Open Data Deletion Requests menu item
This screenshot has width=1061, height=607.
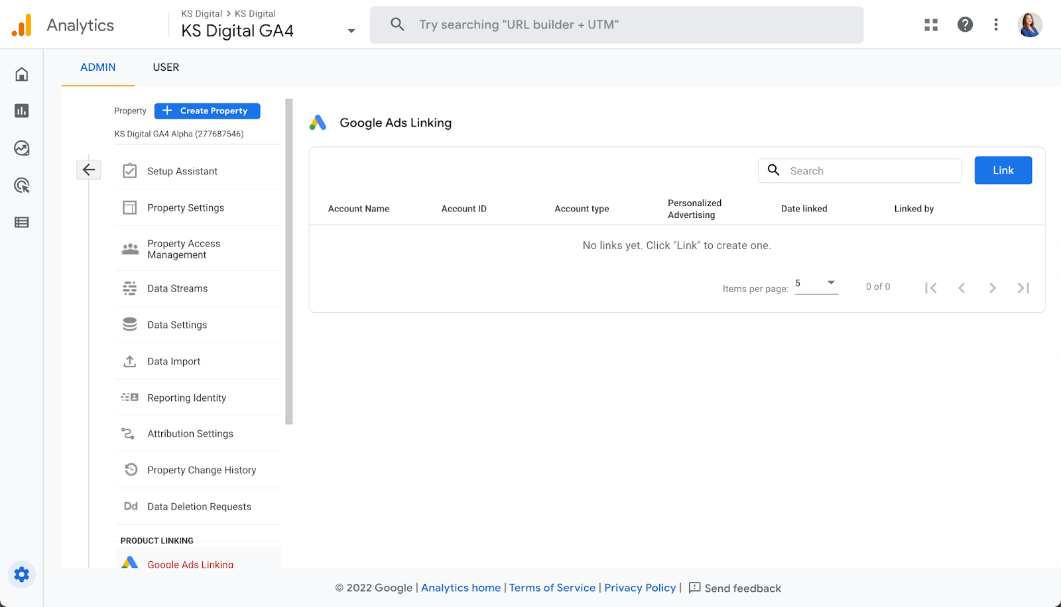(x=198, y=506)
